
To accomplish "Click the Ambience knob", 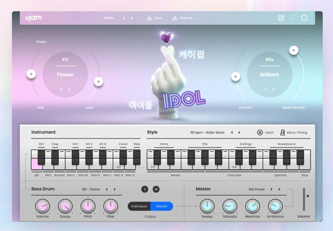I will [x=275, y=206].
